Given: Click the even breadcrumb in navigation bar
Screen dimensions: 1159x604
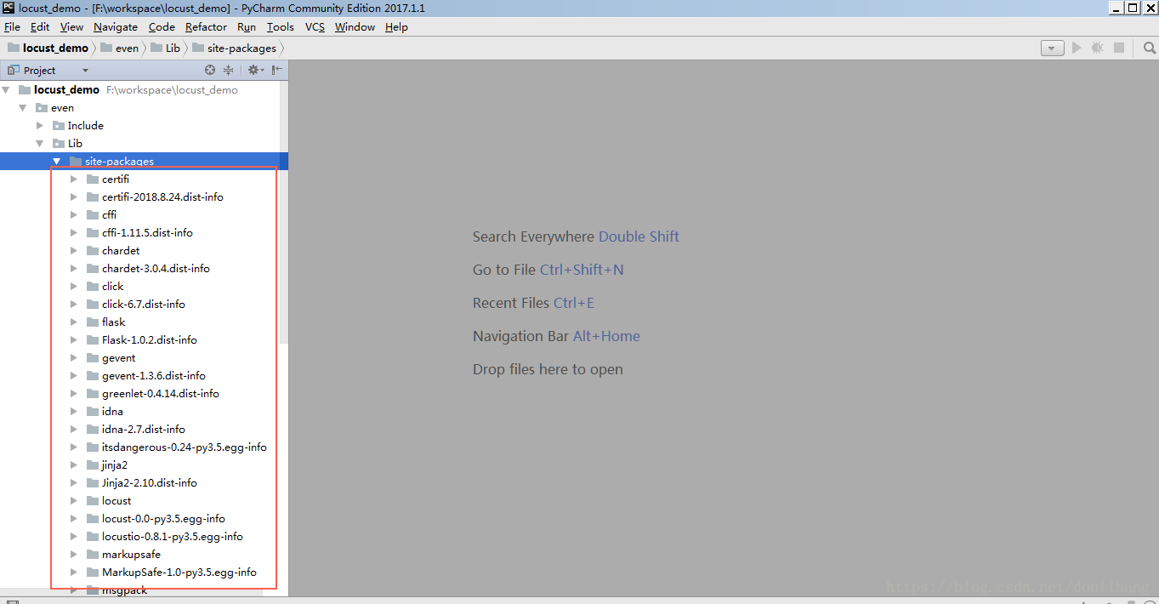Looking at the screenshot, I should [120, 48].
